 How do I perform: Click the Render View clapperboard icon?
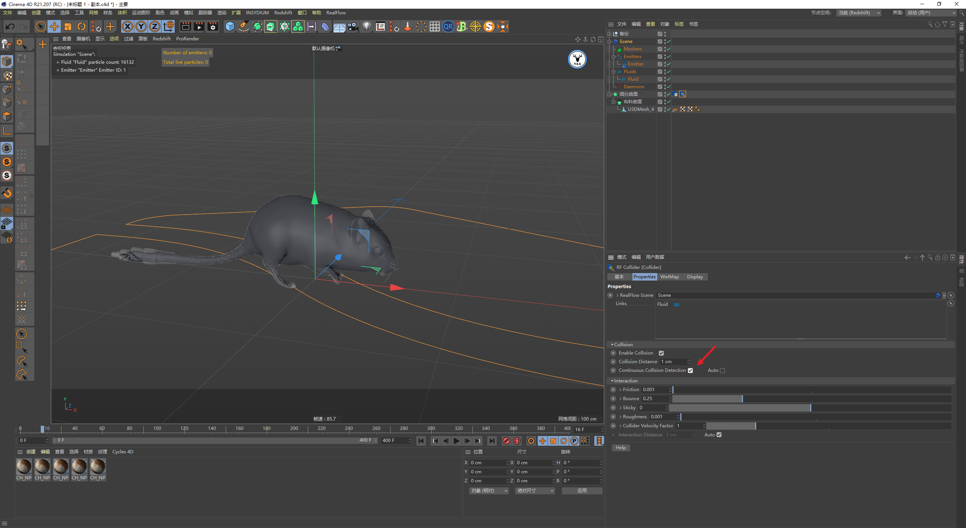pyautogui.click(x=185, y=26)
